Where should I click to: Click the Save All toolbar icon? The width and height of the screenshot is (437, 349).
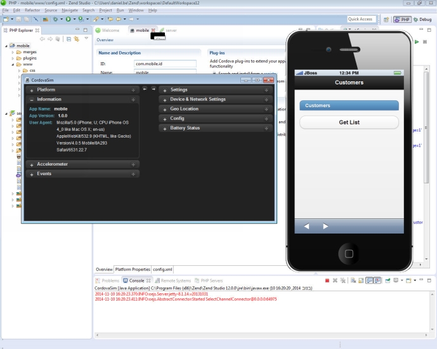[26, 19]
